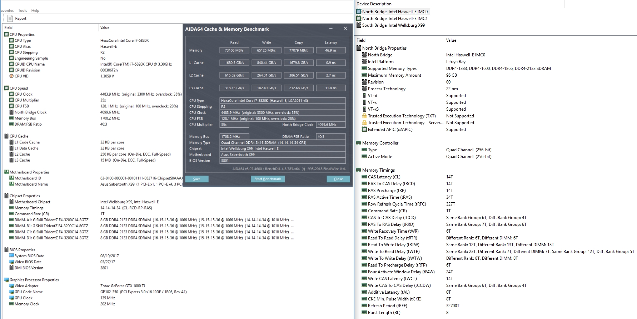The width and height of the screenshot is (637, 319).
Task: Click the Motherboard ID row icon
Action: [x=11, y=178]
